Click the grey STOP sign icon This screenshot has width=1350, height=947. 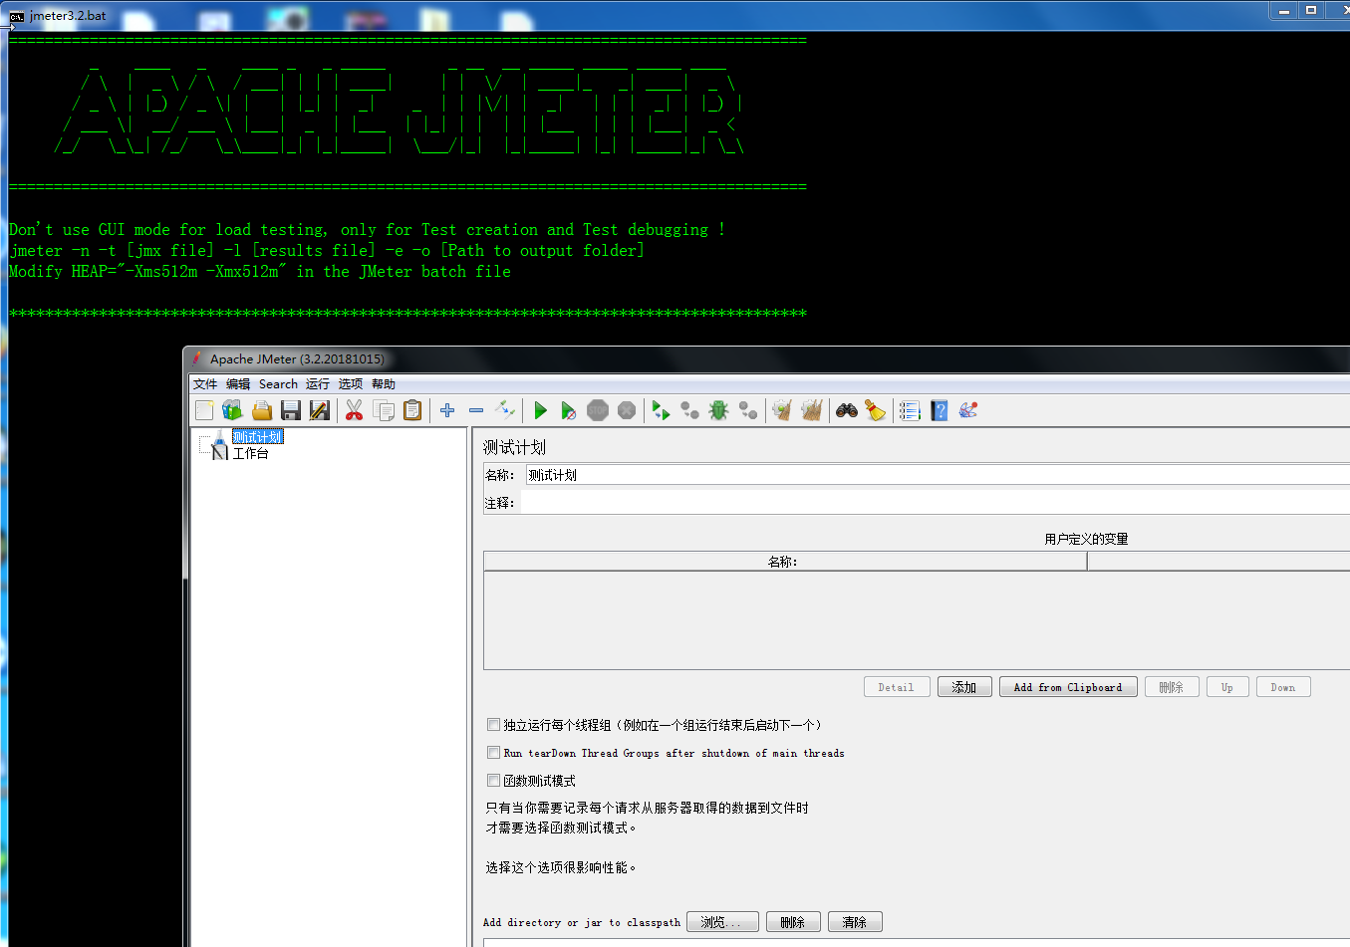[598, 410]
